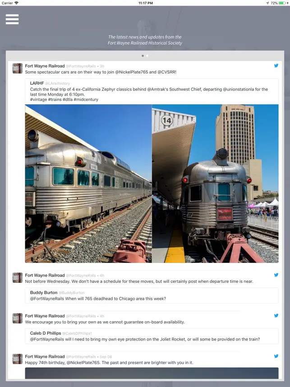290x387 pixels.
Task: Open Caleb D Phillips quoted tweet
Action: pos(152,336)
